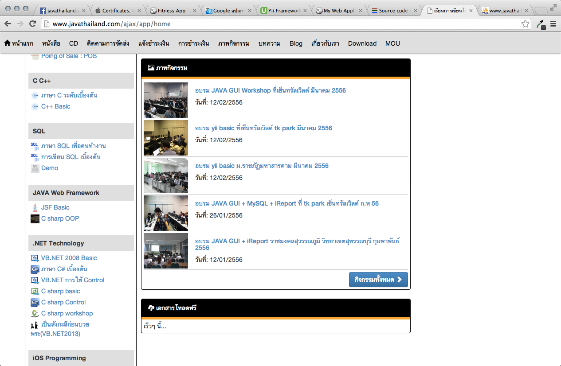Open thumbnail photo for JAVA GUI Workshop activity
This screenshot has width=561, height=366.
[x=166, y=100]
